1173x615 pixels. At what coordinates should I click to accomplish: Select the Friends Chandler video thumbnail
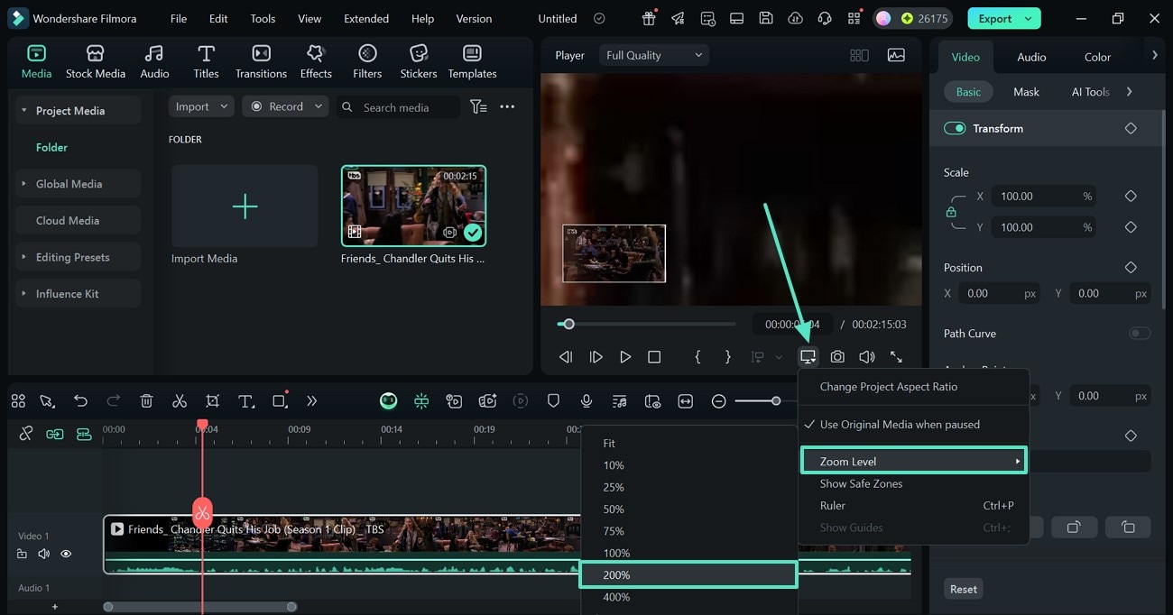413,206
